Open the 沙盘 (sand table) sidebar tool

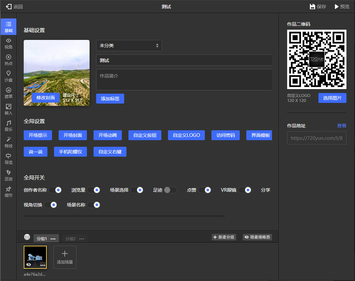[9, 76]
